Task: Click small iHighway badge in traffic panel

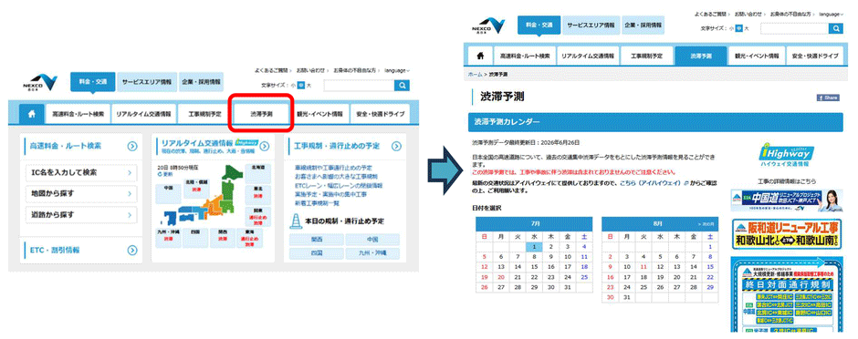Action: click(246, 142)
